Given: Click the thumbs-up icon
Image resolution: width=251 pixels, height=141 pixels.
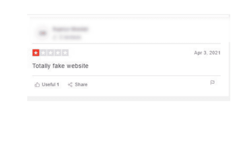Looking at the screenshot, I should 37,84.
